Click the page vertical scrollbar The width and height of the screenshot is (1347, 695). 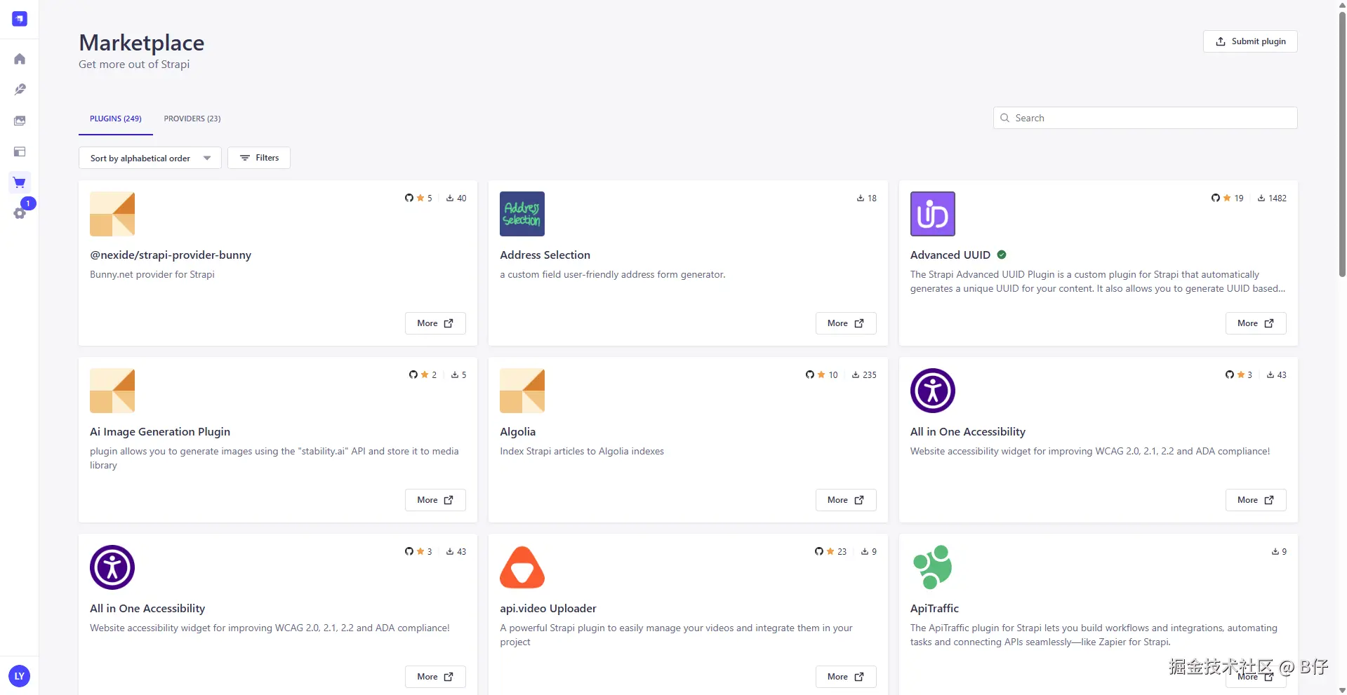(x=1342, y=140)
